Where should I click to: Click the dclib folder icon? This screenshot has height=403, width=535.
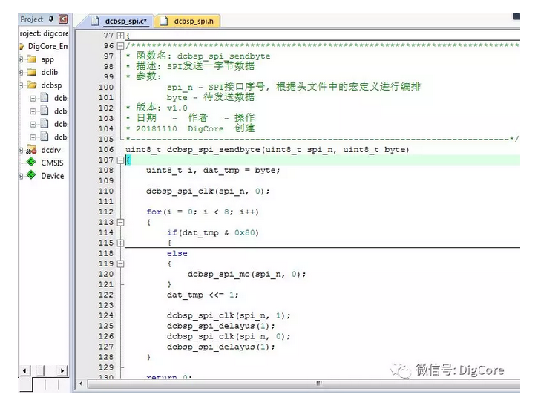[x=32, y=72]
